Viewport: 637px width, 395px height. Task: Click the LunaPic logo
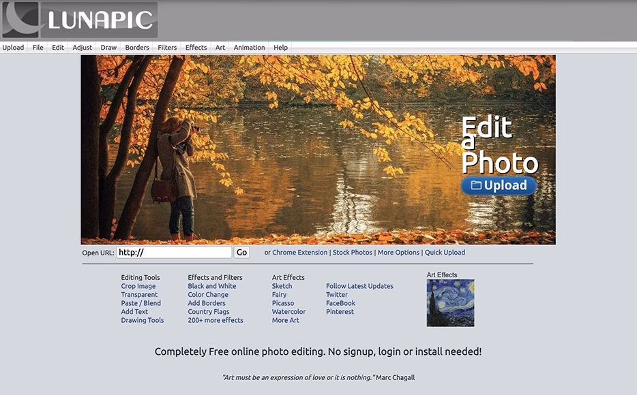pos(80,20)
